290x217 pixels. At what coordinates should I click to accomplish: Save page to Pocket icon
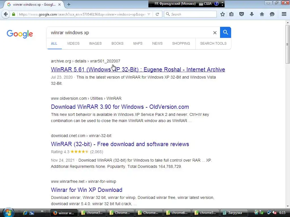(242, 14)
